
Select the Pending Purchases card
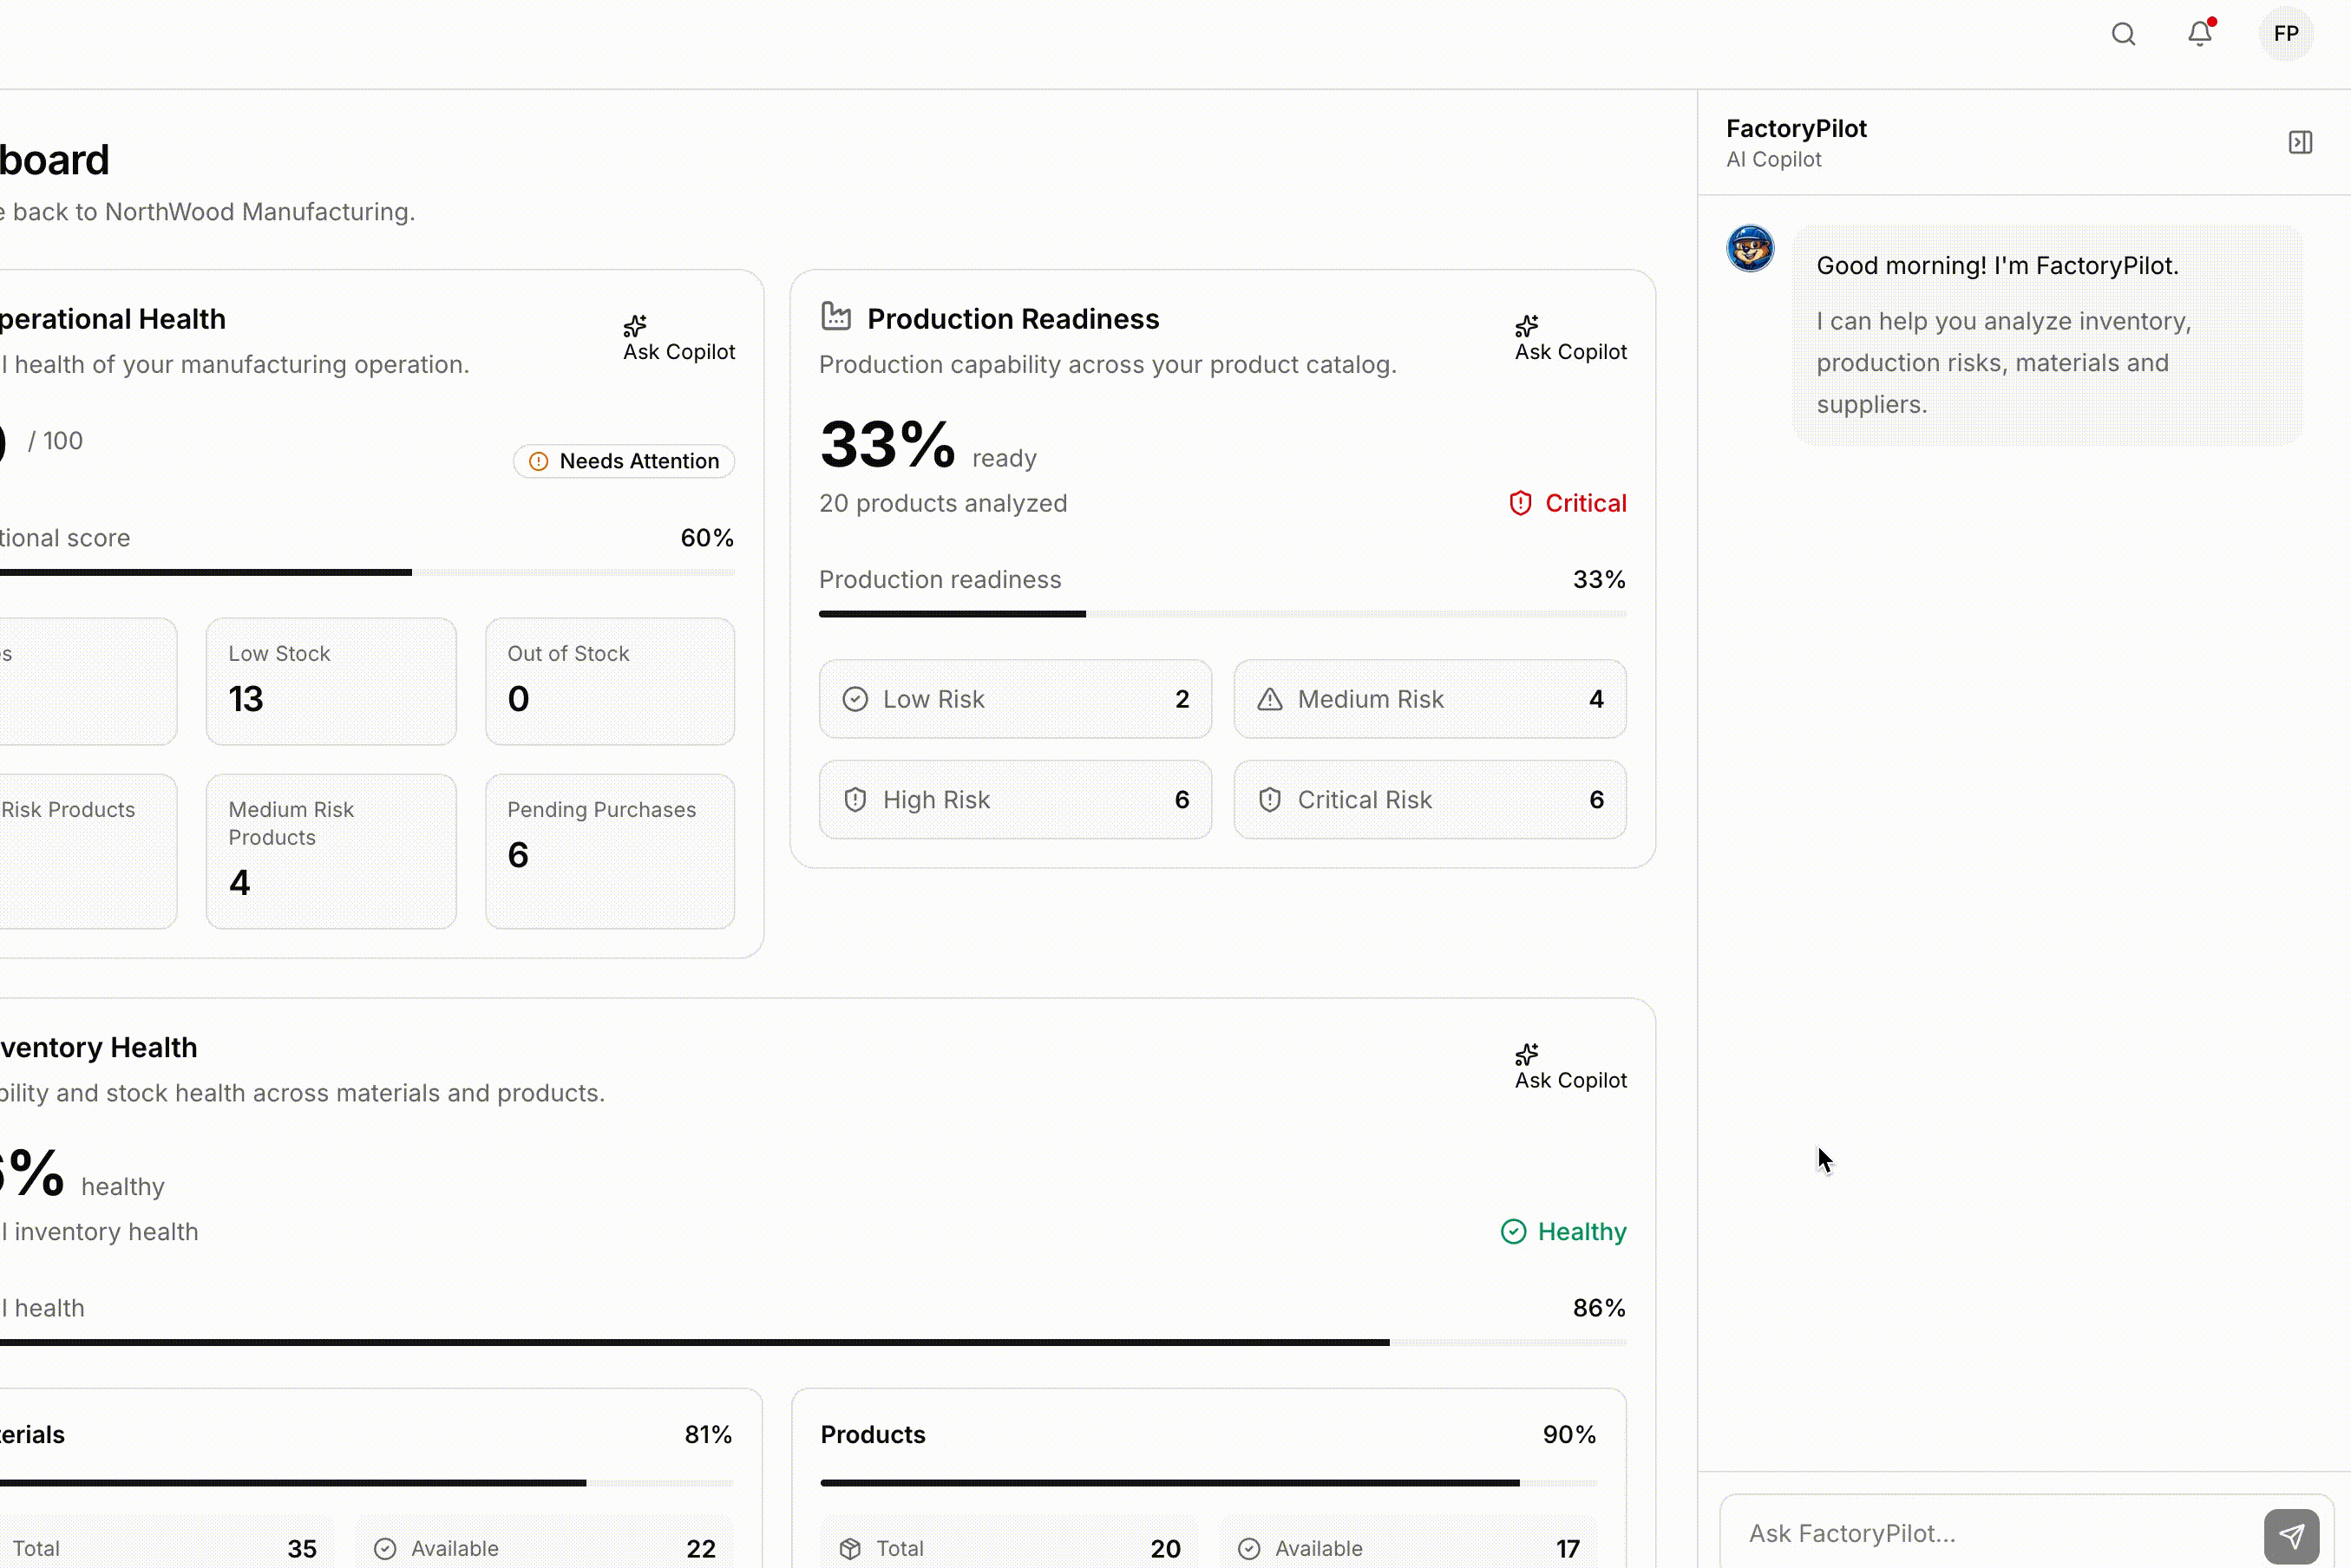pyautogui.click(x=610, y=851)
